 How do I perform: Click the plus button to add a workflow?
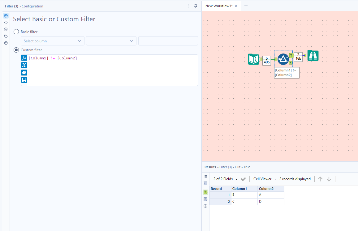point(246,6)
